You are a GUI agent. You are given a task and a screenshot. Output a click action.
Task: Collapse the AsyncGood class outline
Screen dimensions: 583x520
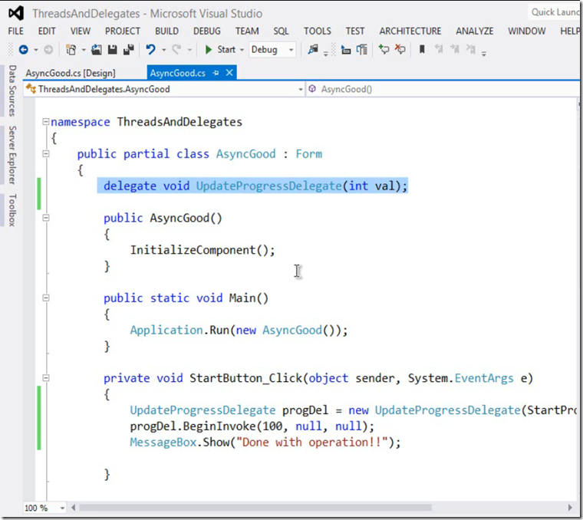click(x=46, y=153)
